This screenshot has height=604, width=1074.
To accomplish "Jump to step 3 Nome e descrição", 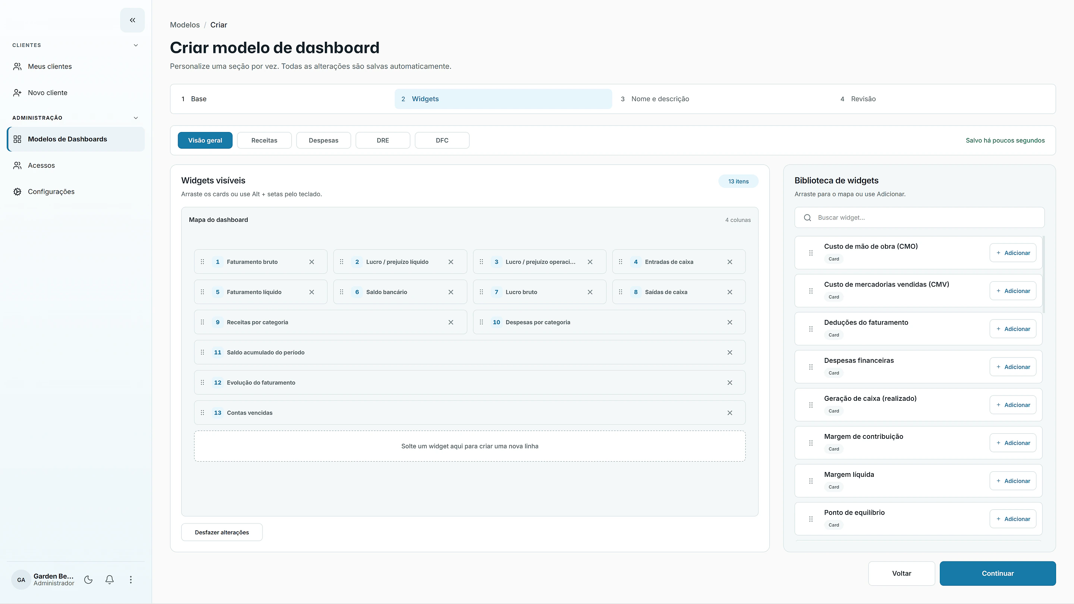I will 723,99.
